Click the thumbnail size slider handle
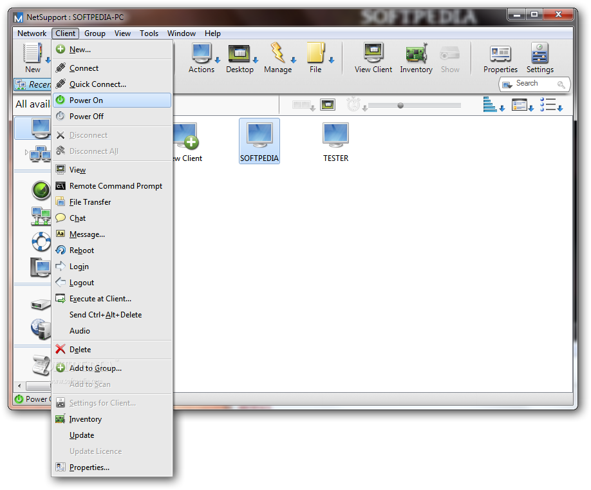Viewport: 591px width, 490px height. tap(400, 106)
